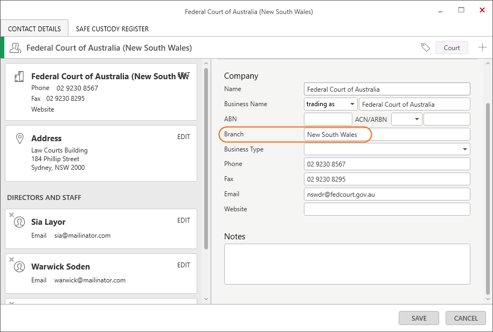Click the right panel scroll down arrow
This screenshot has width=493, height=332.
pyautogui.click(x=488, y=299)
